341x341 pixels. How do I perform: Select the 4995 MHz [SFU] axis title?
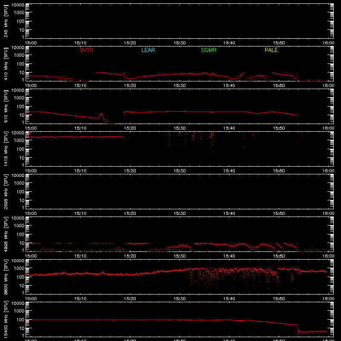6,234
